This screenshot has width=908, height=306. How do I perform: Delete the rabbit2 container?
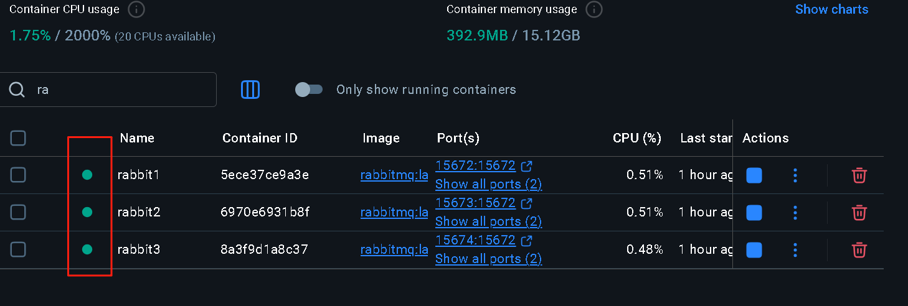coord(859,213)
